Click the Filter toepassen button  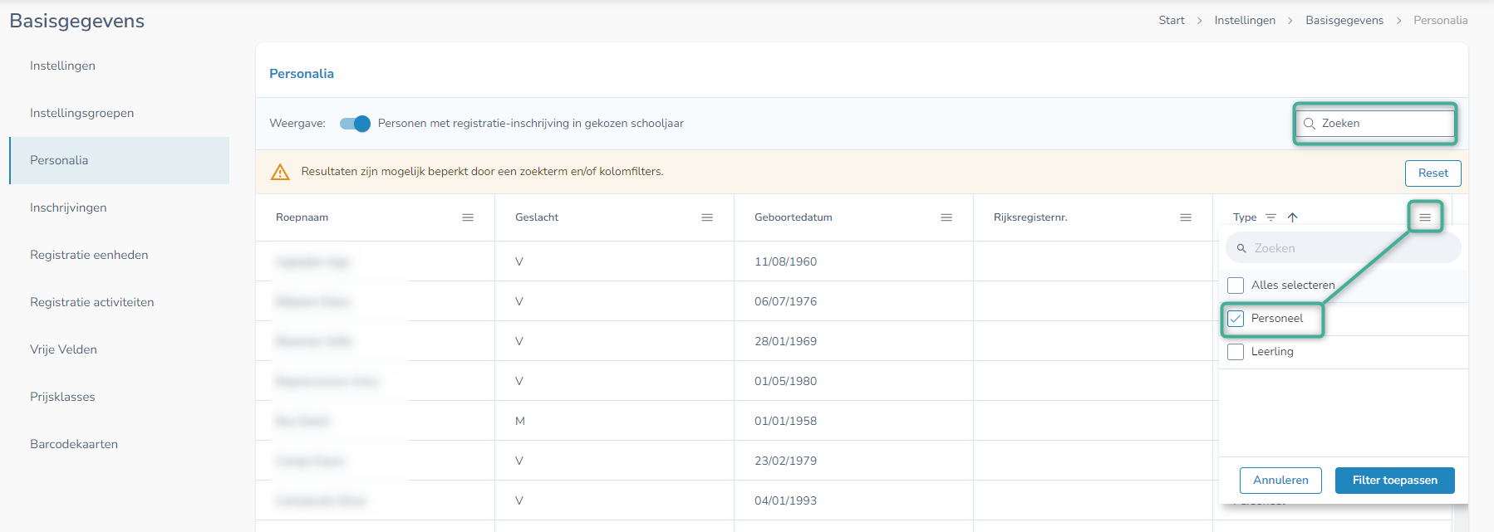pyautogui.click(x=1394, y=481)
